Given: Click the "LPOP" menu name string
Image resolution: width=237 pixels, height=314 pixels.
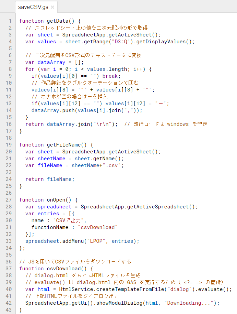Looking at the screenshot, I should point(96,241).
